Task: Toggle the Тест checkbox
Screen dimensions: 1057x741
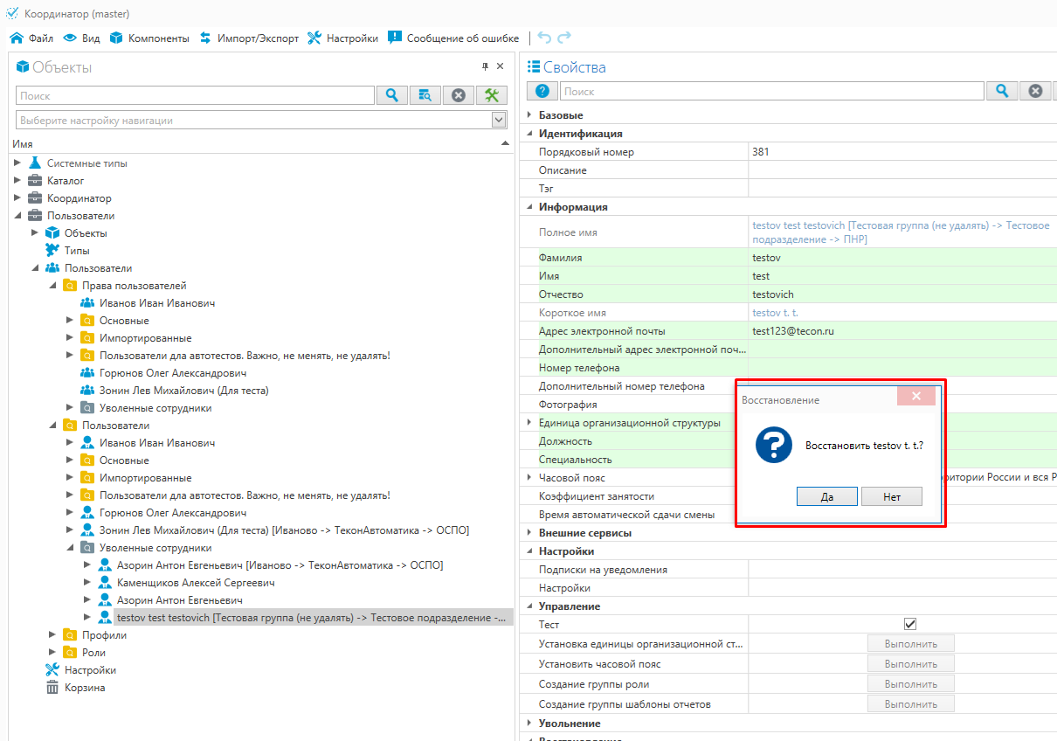Action: [910, 624]
